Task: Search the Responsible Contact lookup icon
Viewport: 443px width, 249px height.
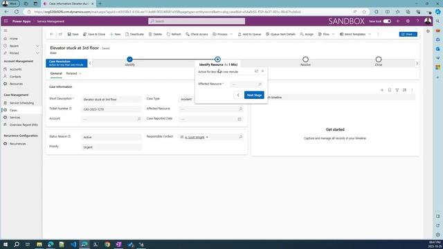Action: pos(241,137)
